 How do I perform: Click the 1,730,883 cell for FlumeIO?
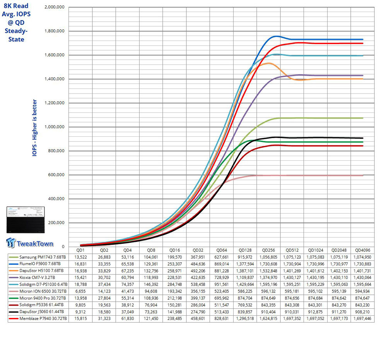tap(362, 264)
